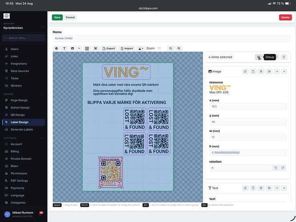Viewport: 296px width, 222px height.
Task: Rotate image clockwise
Action: pos(283,168)
